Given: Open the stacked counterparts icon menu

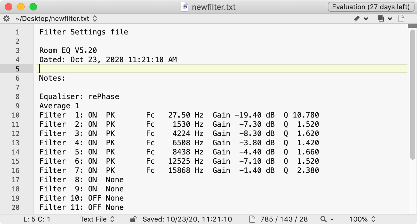Looking at the screenshot, I should coord(381,19).
